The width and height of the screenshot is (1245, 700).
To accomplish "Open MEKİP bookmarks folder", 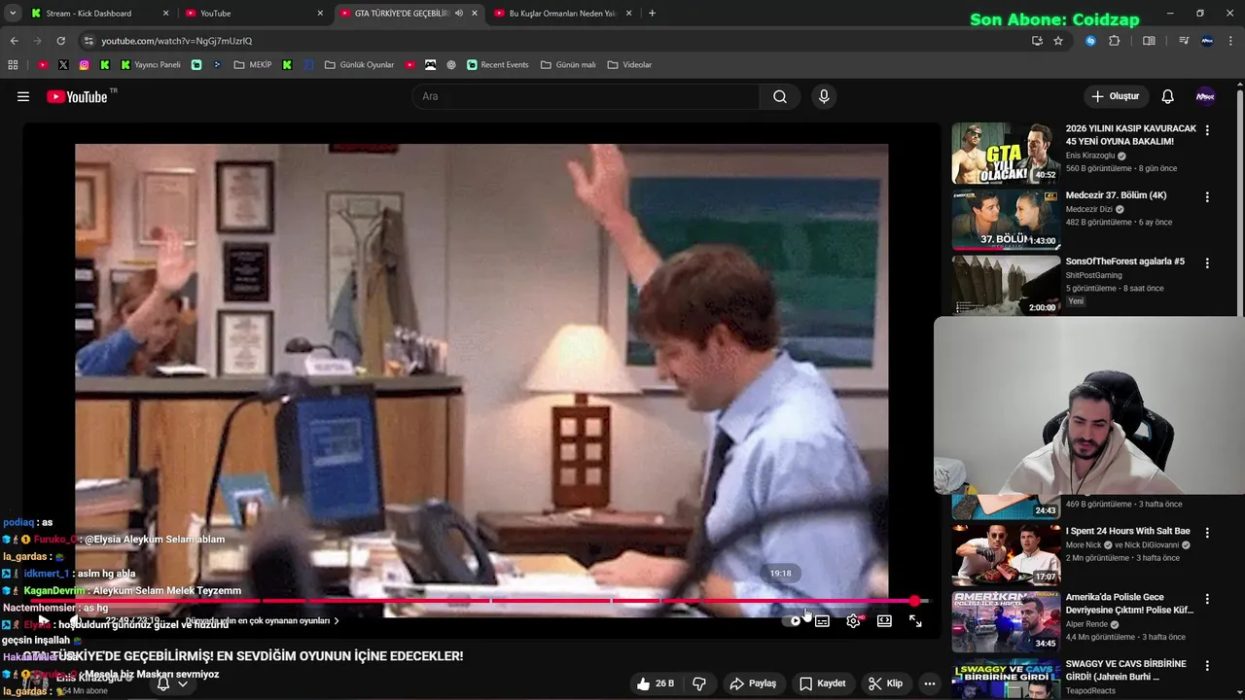I will click(253, 65).
